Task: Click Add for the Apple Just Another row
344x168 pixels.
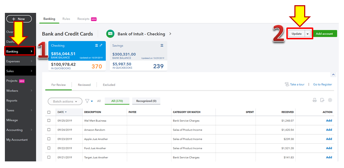Action: point(329,139)
